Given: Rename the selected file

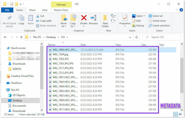Looking at the screenshot, I should (93, 20).
